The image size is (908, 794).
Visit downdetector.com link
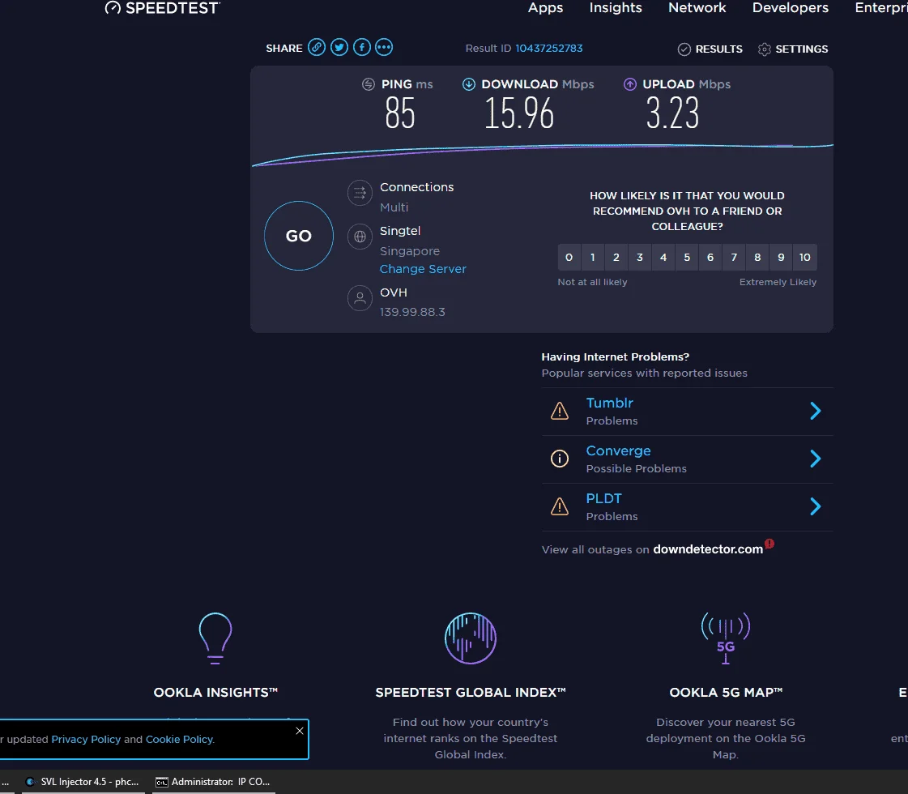click(x=708, y=549)
